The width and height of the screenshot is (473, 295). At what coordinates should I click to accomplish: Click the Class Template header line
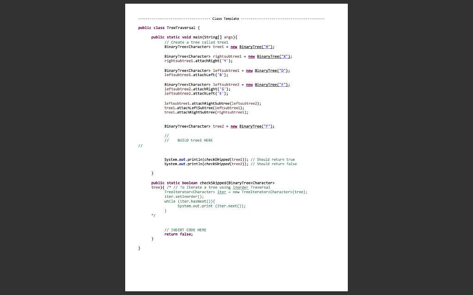[x=224, y=18]
